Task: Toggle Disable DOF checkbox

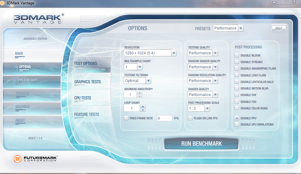Action: [237, 95]
